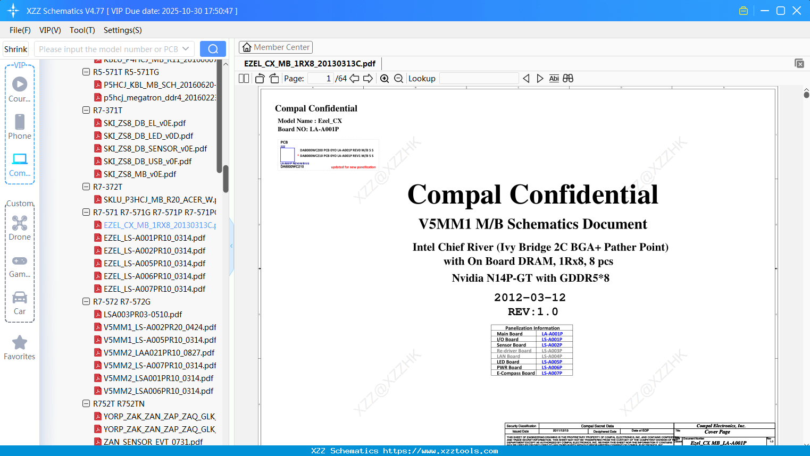The width and height of the screenshot is (810, 456).
Task: Collapse the R7-572 R7-572G folder
Action: (86, 301)
